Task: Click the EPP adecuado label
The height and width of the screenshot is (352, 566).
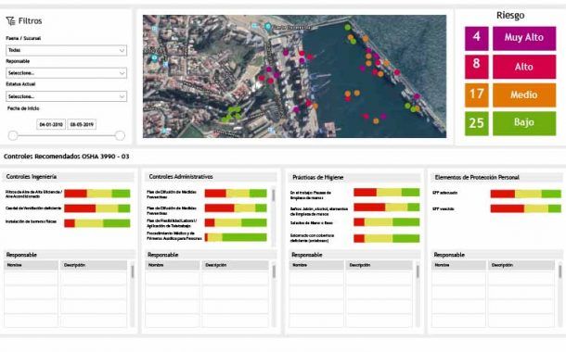Action: pos(444,193)
